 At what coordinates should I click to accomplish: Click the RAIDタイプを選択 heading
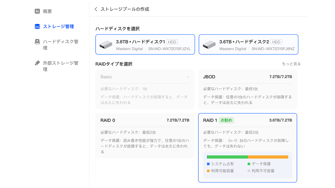tap(114, 64)
